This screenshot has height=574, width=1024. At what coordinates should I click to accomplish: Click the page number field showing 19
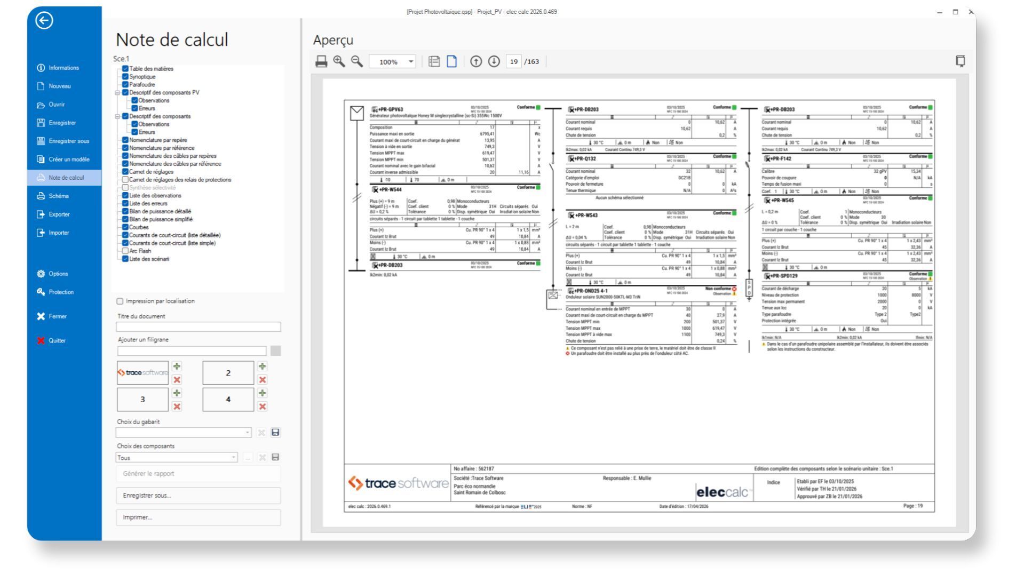click(x=514, y=62)
